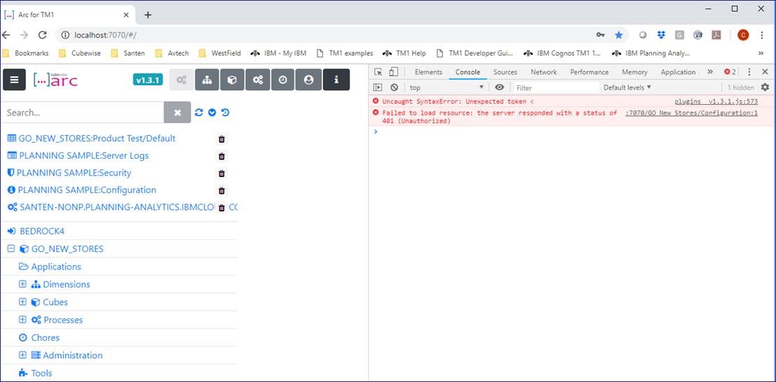Open a new browser tab

(x=147, y=15)
